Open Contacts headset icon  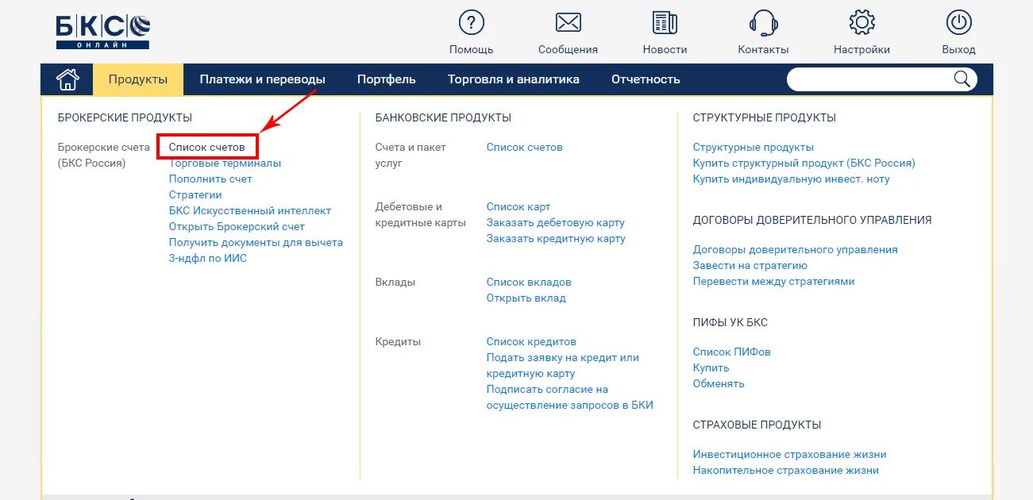[x=764, y=22]
